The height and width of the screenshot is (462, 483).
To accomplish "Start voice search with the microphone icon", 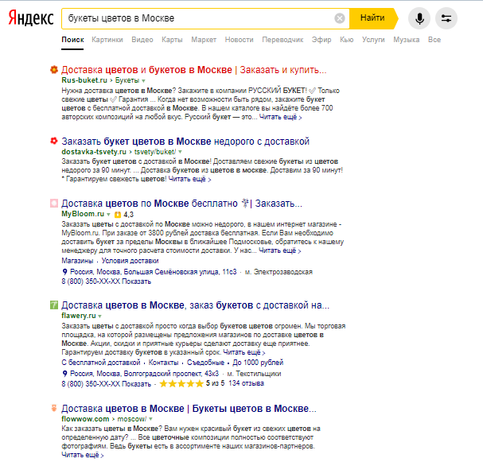I will pos(419,18).
